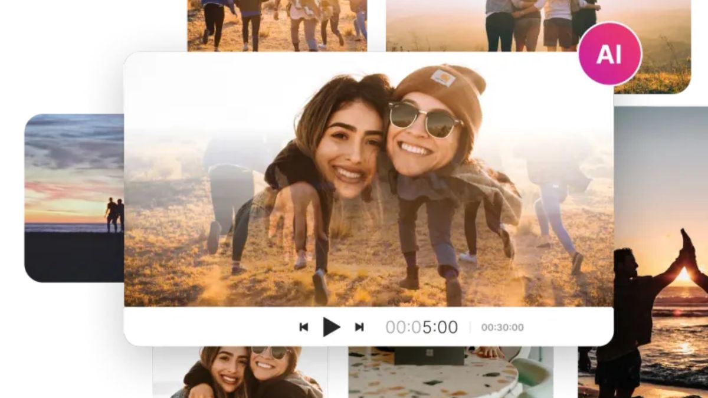Screen dimensions: 708x398
Task: Select the current time 00:05:00
Action: tap(422, 327)
